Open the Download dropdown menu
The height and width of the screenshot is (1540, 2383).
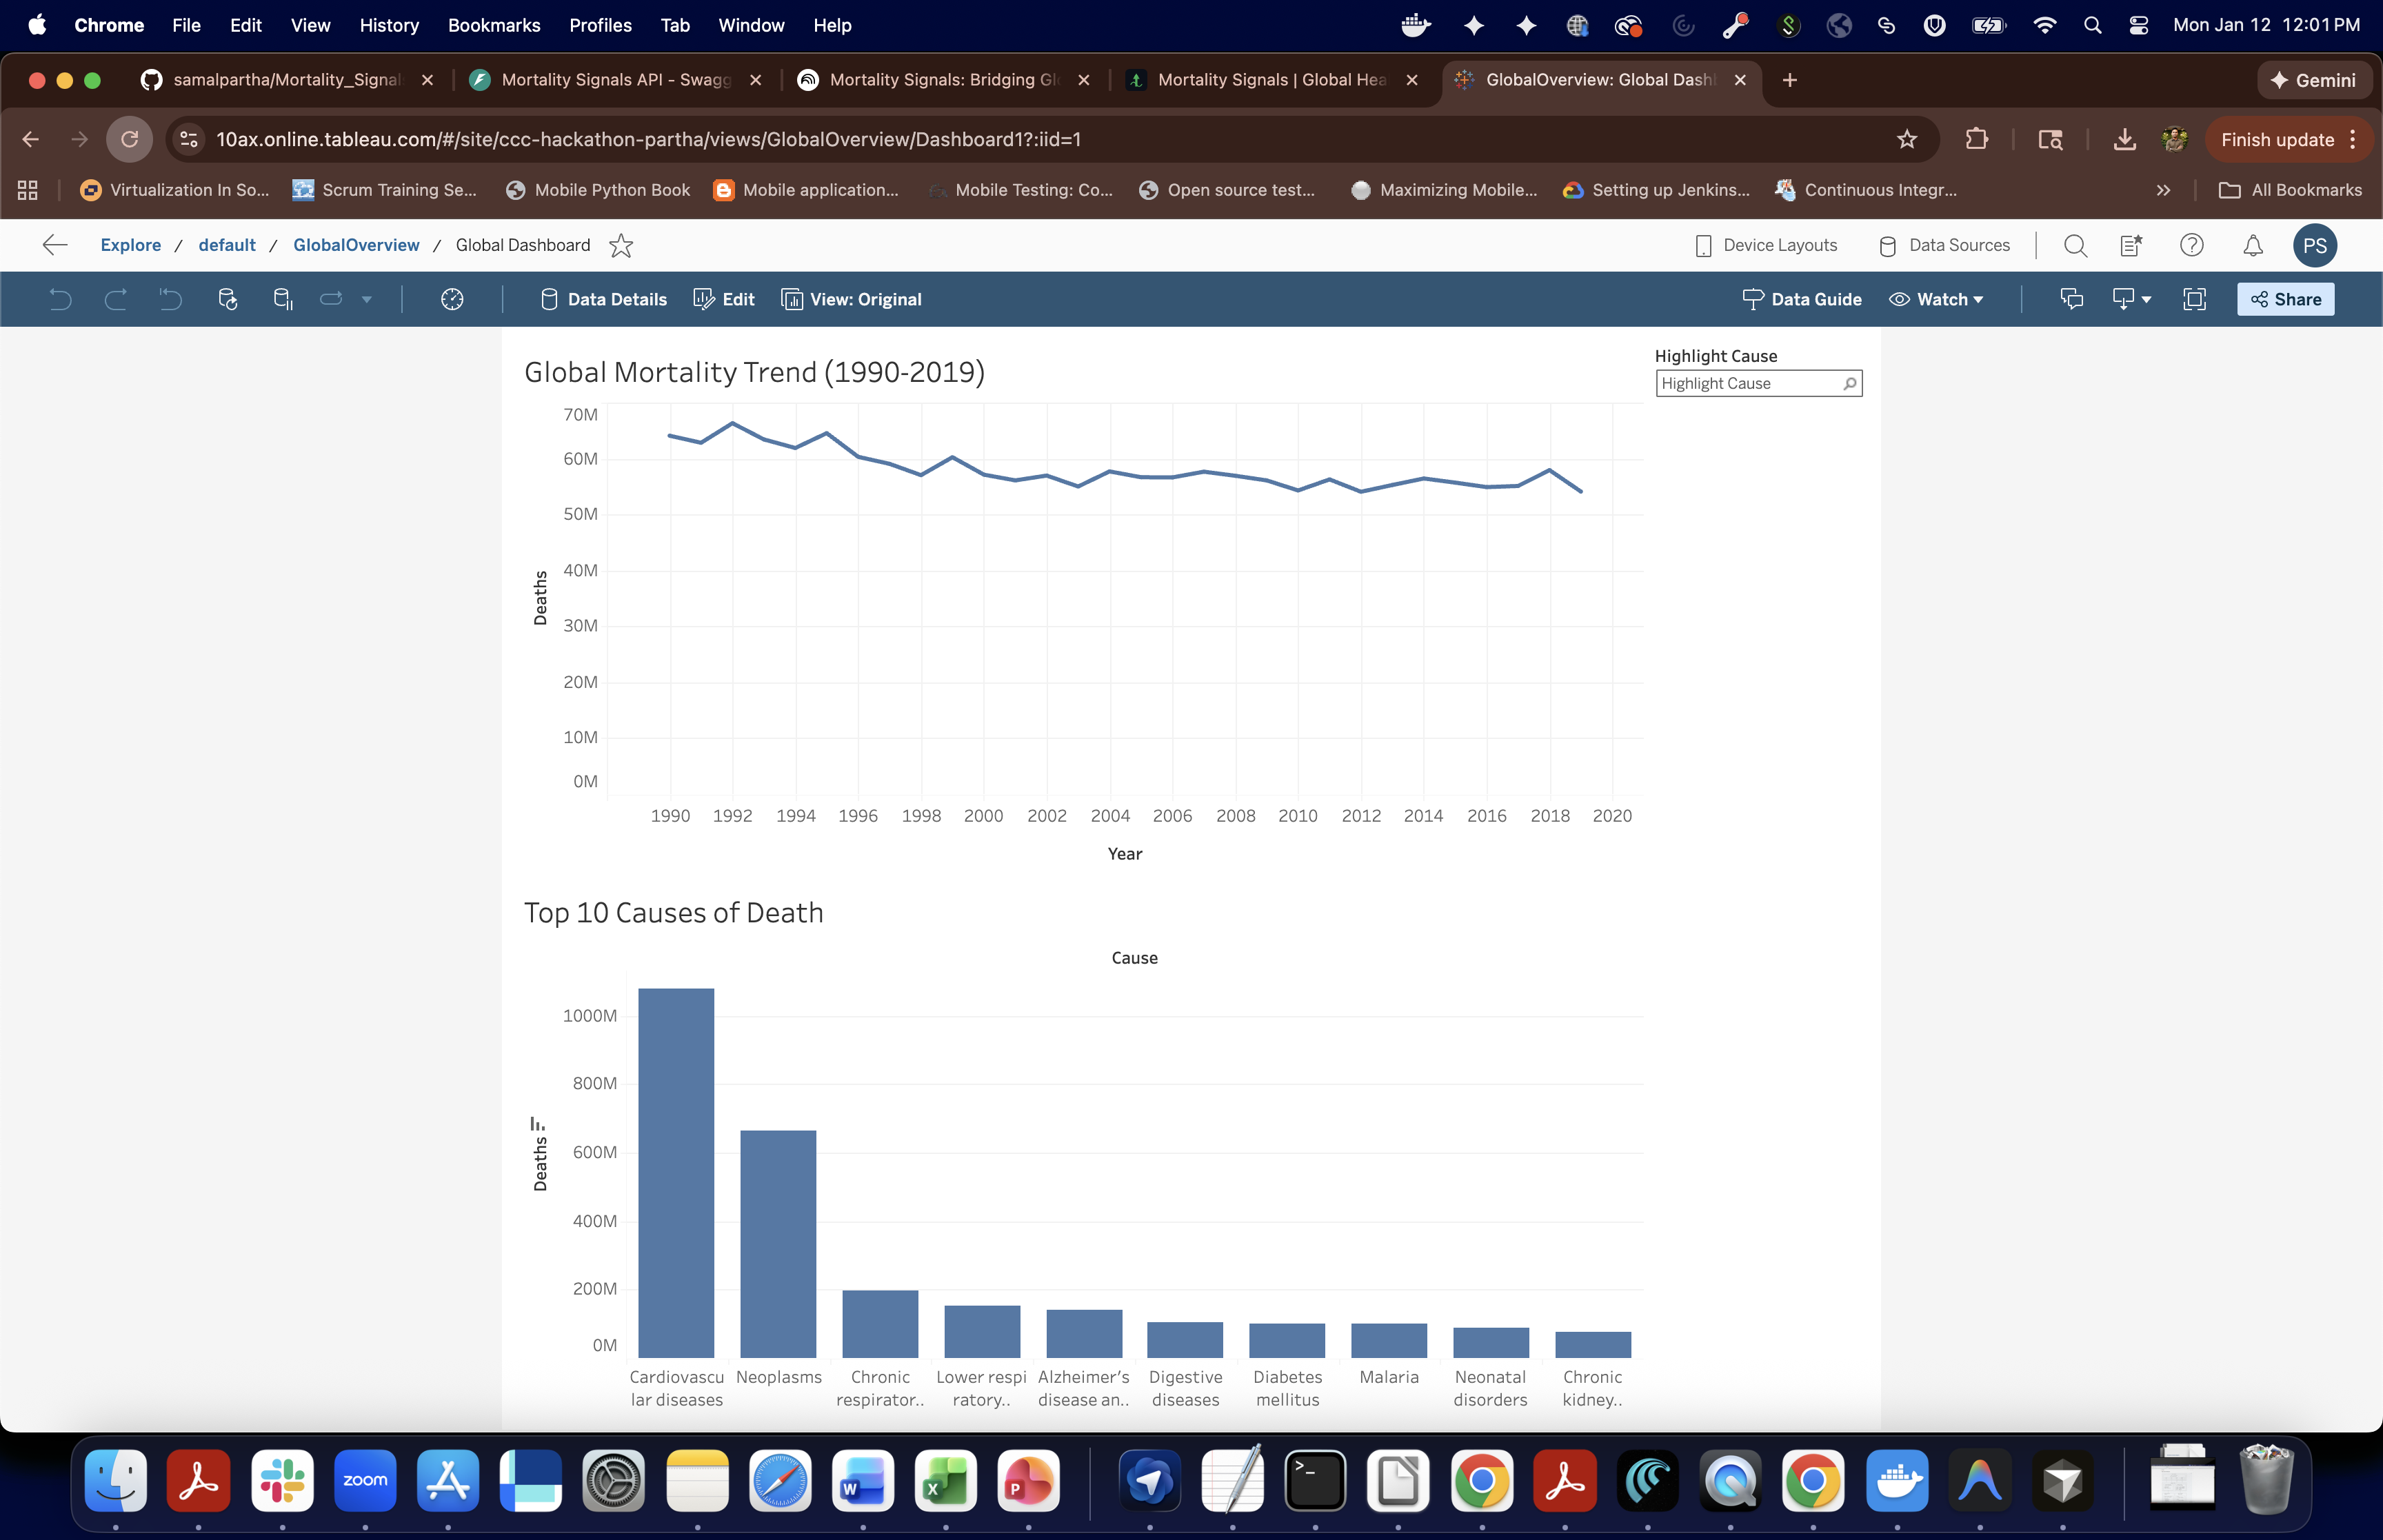(2131, 299)
